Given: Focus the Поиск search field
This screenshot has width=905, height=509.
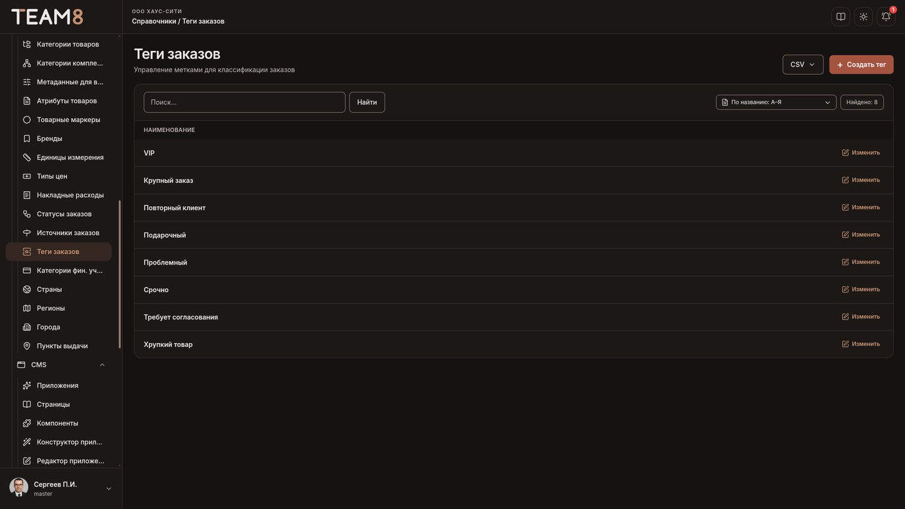Looking at the screenshot, I should coord(244,102).
